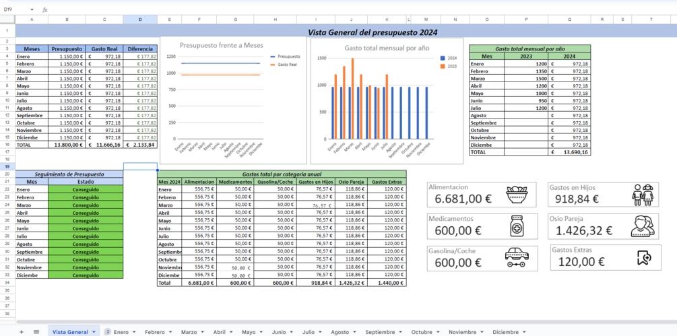The image size is (677, 336).
Task: Select column Q header
Action: (569, 20)
